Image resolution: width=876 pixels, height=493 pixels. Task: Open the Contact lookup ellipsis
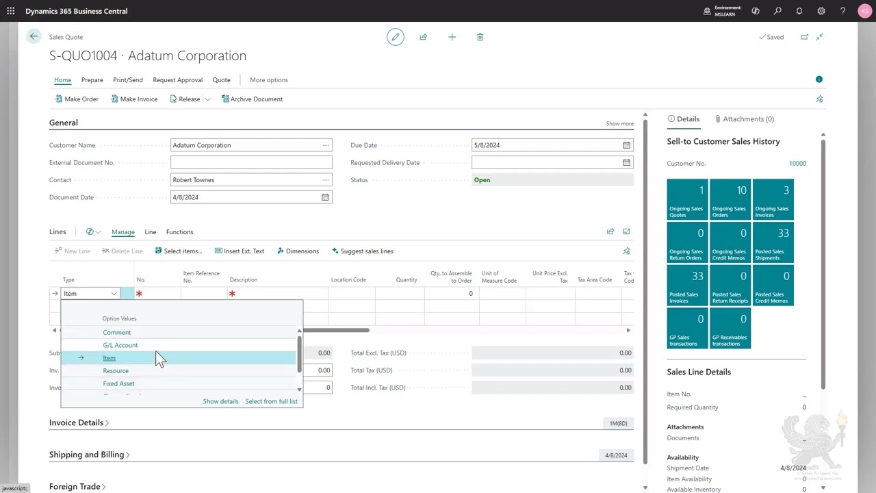326,179
